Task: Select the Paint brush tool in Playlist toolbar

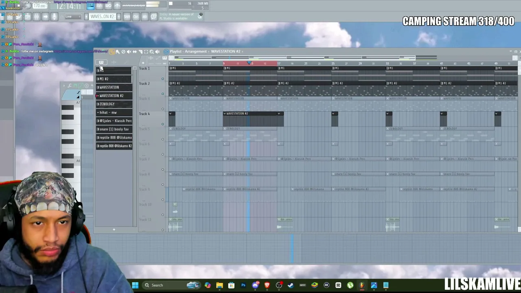Action: tap(118, 52)
